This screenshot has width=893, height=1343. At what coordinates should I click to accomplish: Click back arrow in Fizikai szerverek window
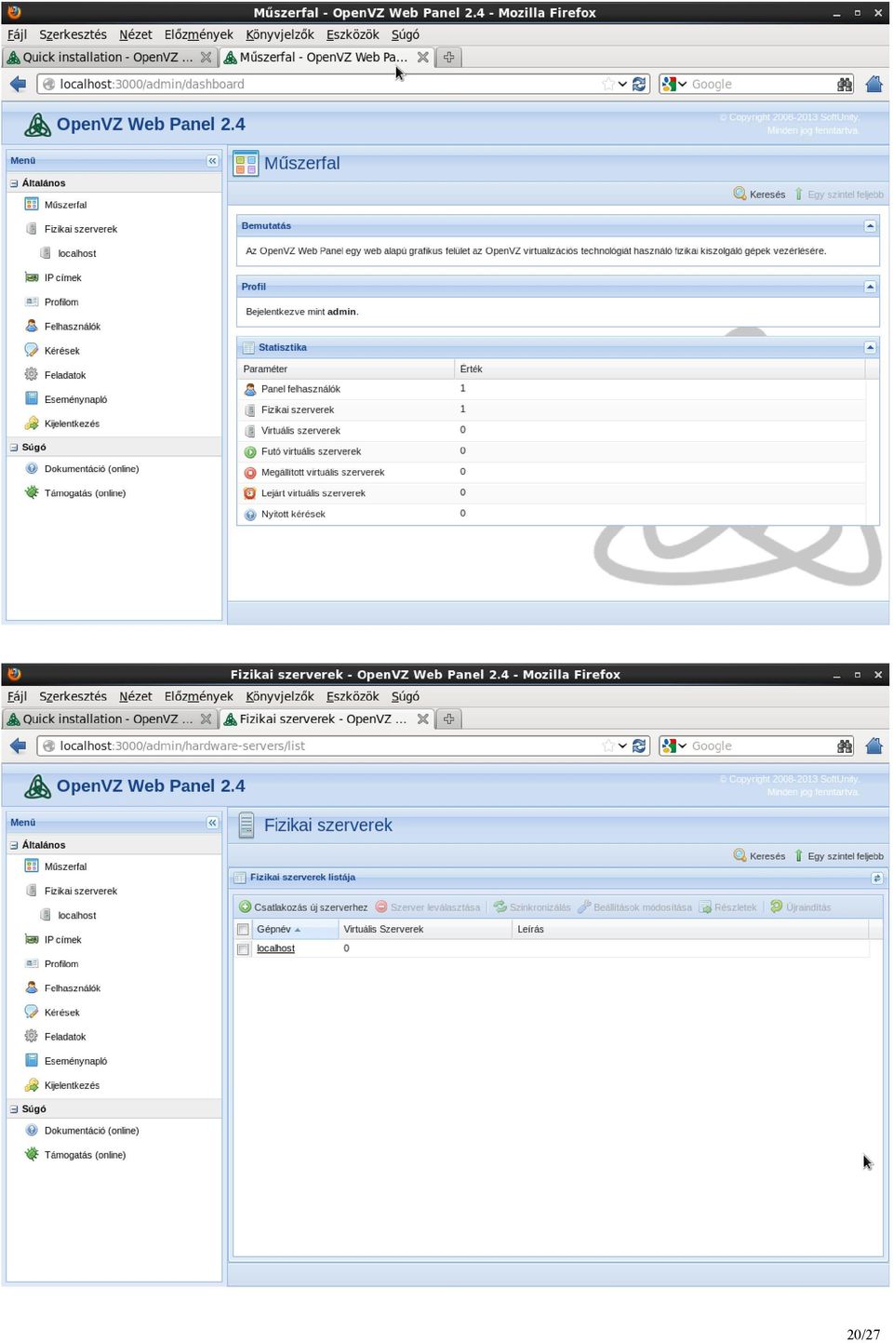[18, 745]
